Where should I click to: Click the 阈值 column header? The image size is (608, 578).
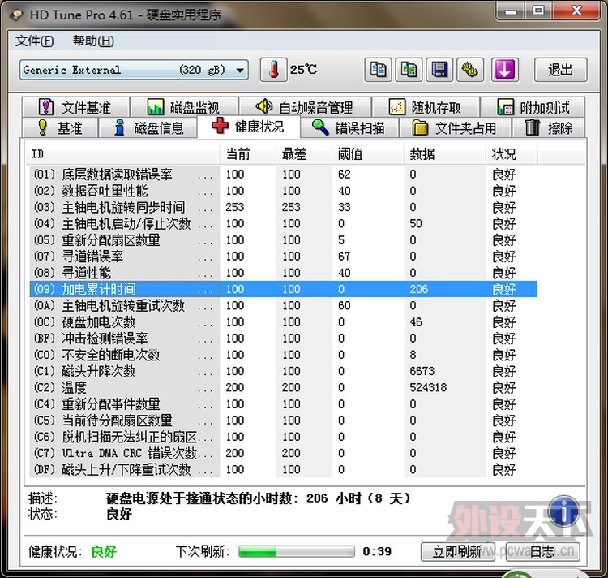click(x=368, y=154)
